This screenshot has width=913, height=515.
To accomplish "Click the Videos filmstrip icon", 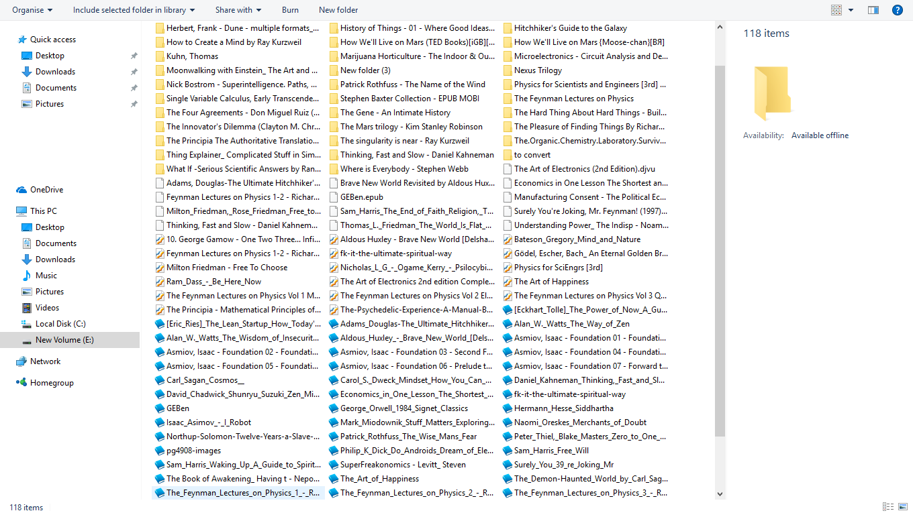I will click(27, 308).
